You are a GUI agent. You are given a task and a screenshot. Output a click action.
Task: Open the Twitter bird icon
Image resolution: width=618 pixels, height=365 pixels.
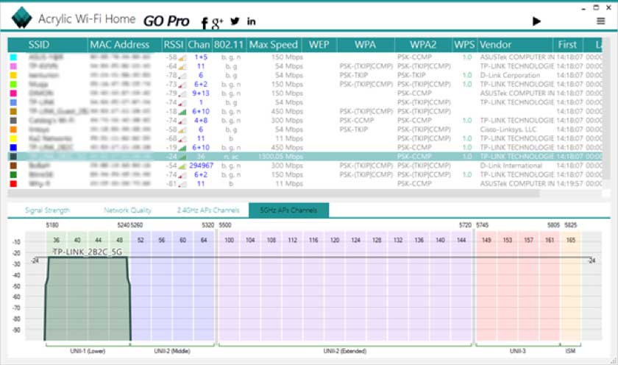[235, 21]
